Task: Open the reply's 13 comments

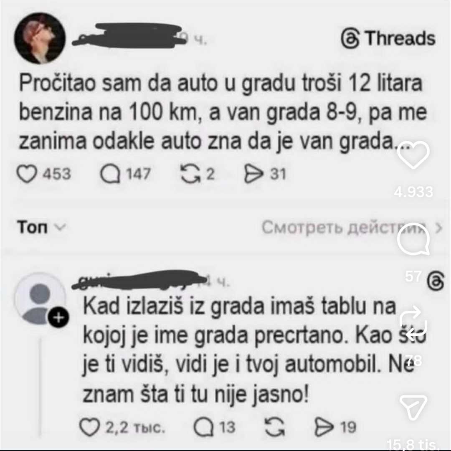Action: (204, 428)
